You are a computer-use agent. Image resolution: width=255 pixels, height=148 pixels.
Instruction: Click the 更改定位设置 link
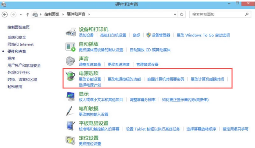click(90, 144)
